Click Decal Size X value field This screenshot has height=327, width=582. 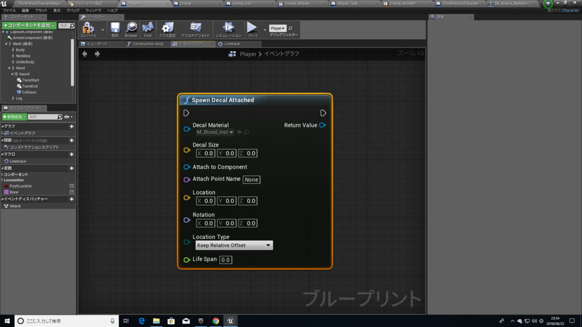tap(205, 153)
